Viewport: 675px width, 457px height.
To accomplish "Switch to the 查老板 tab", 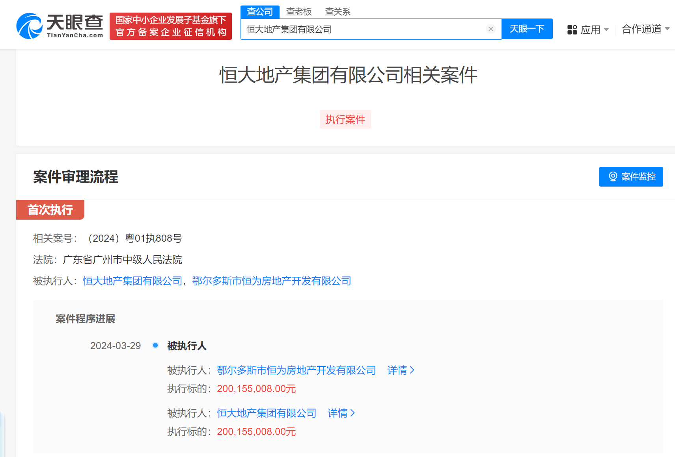I will [x=299, y=12].
